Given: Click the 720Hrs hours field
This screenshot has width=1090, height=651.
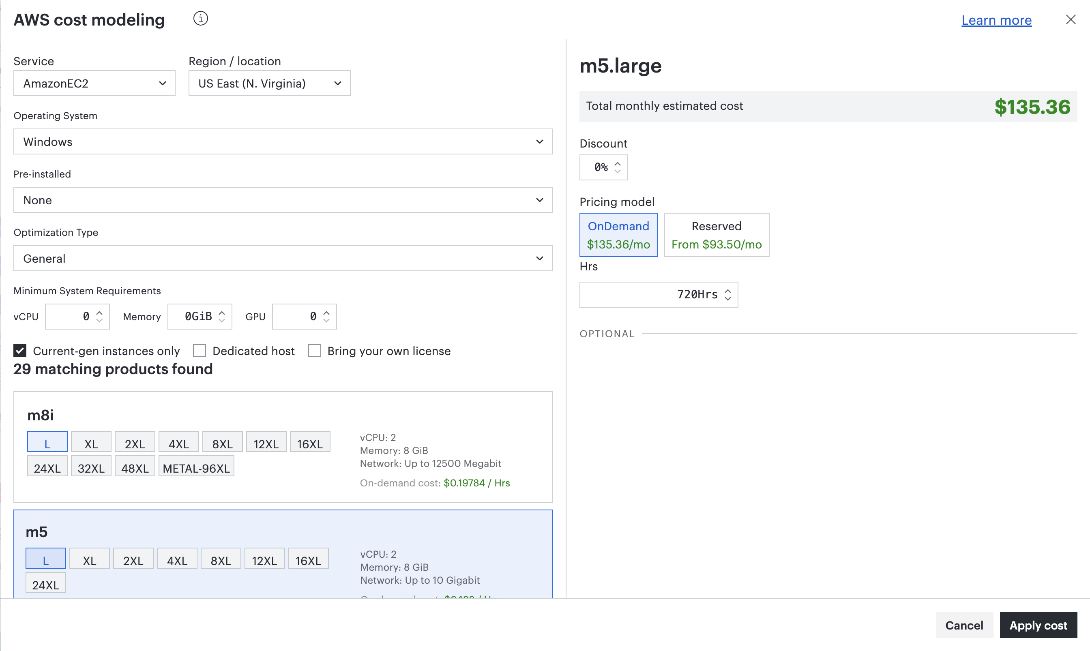Looking at the screenshot, I should pyautogui.click(x=659, y=295).
